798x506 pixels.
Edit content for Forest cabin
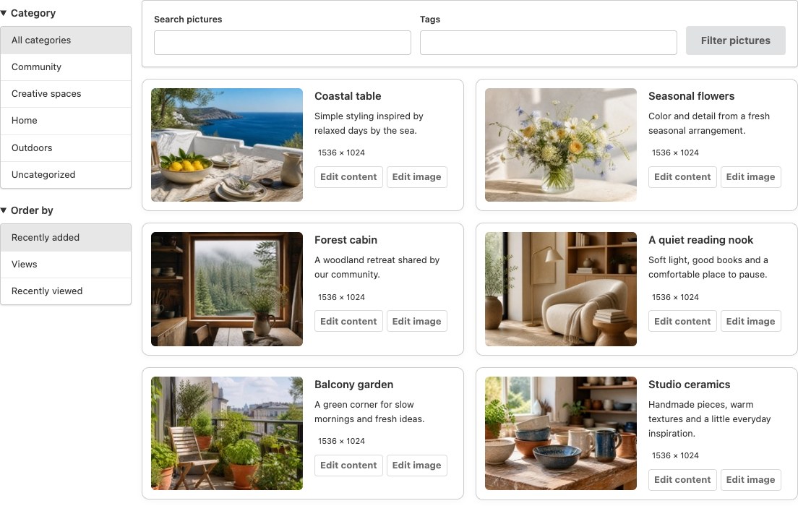pos(348,321)
